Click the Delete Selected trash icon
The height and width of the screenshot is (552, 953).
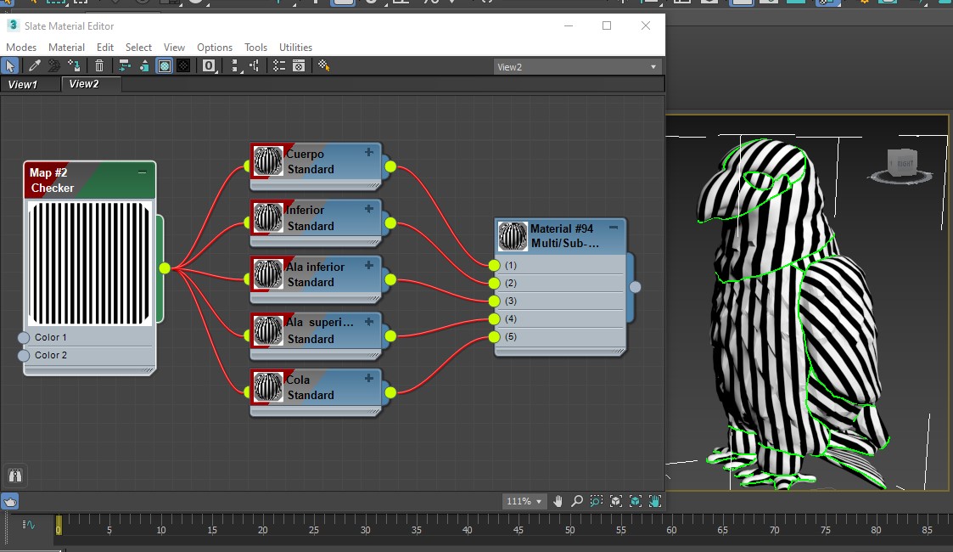point(99,65)
